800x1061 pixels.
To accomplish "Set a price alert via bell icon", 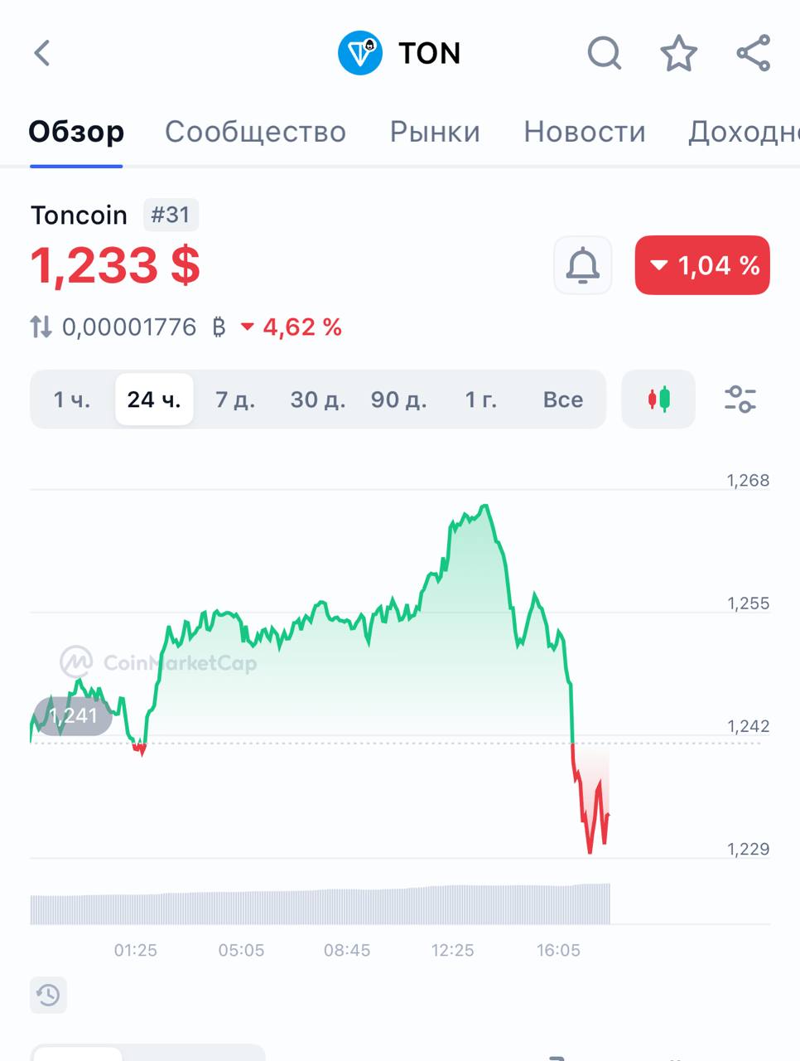I will (x=583, y=265).
